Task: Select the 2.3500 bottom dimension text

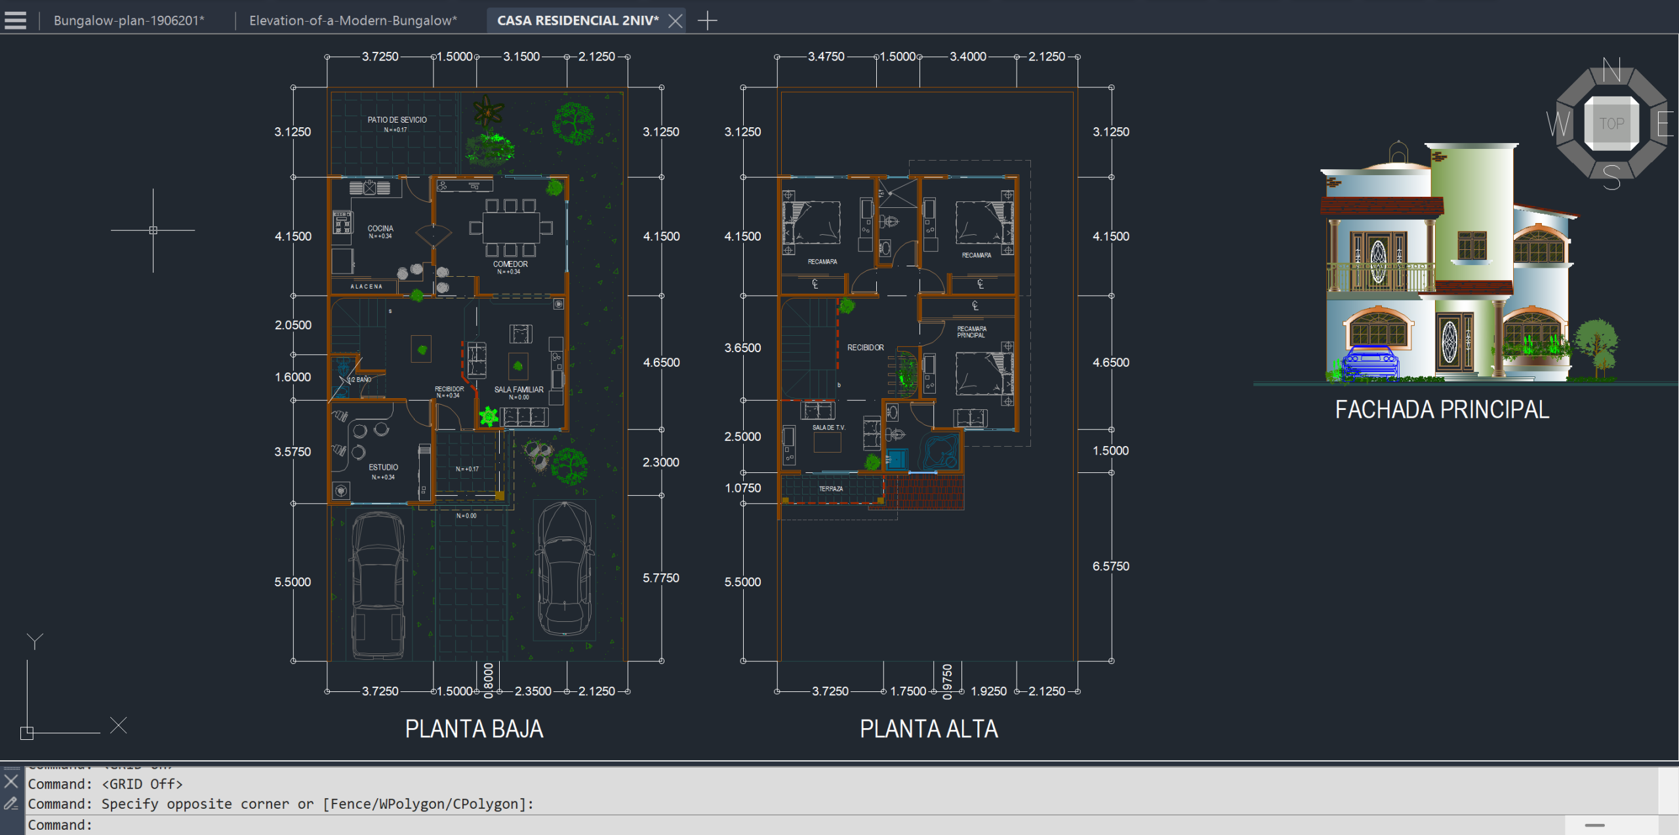Action: pyautogui.click(x=533, y=691)
